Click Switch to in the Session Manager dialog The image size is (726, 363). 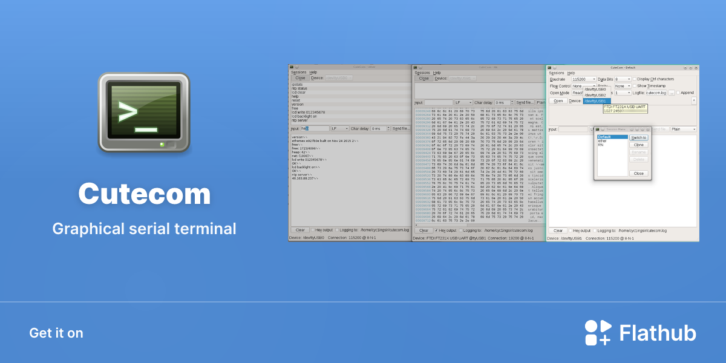point(639,138)
